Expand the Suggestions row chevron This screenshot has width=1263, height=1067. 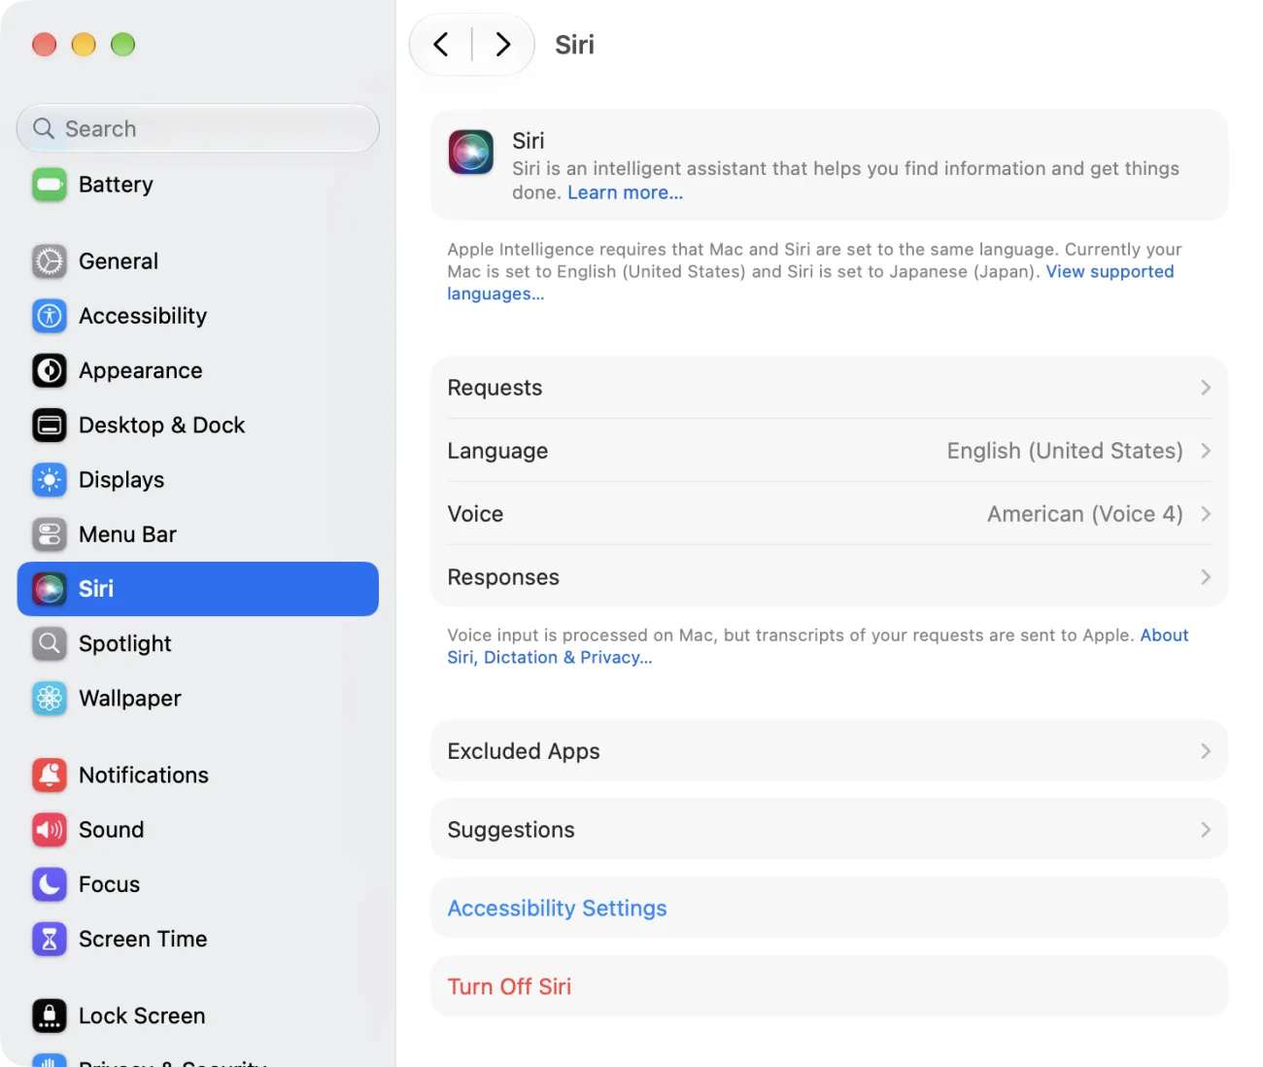[x=1206, y=830]
